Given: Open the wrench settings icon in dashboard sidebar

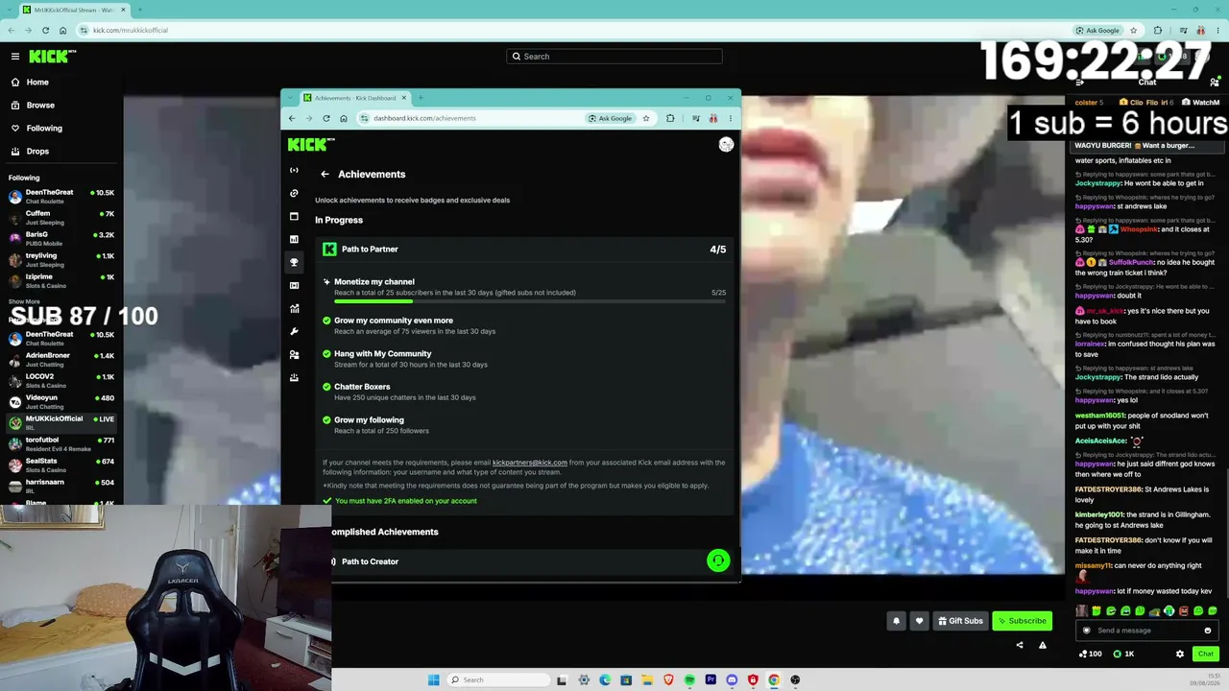Looking at the screenshot, I should point(294,331).
